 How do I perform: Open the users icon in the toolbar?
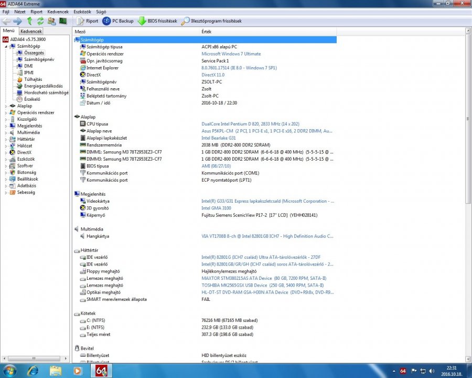51,21
